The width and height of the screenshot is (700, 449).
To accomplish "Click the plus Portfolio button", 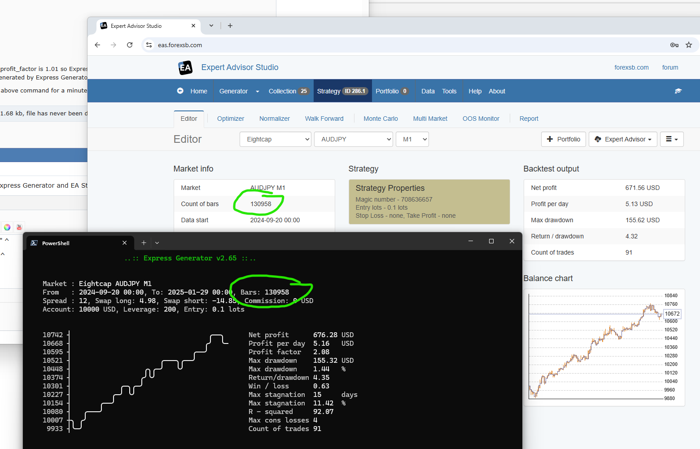I will [564, 139].
